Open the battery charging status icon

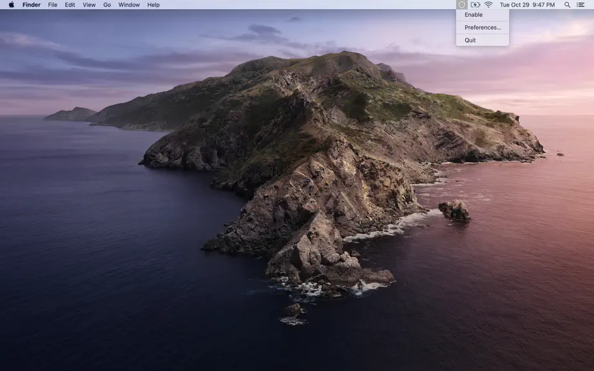[x=475, y=5]
